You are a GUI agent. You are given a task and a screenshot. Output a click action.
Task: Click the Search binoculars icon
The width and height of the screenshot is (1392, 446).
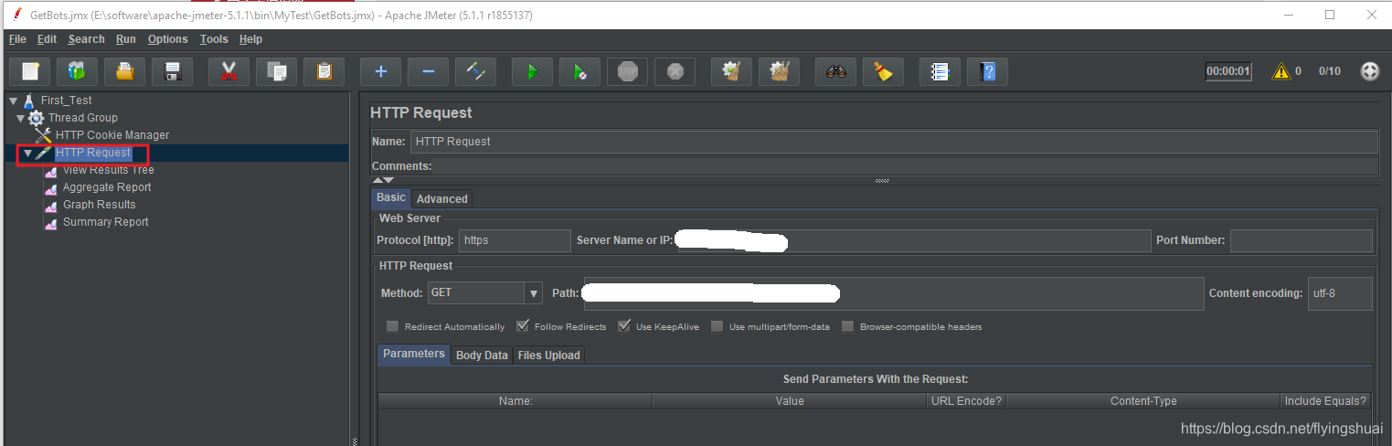835,71
